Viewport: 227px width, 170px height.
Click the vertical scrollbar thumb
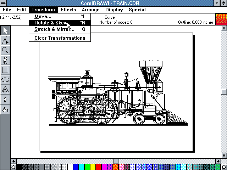(x=224, y=92)
